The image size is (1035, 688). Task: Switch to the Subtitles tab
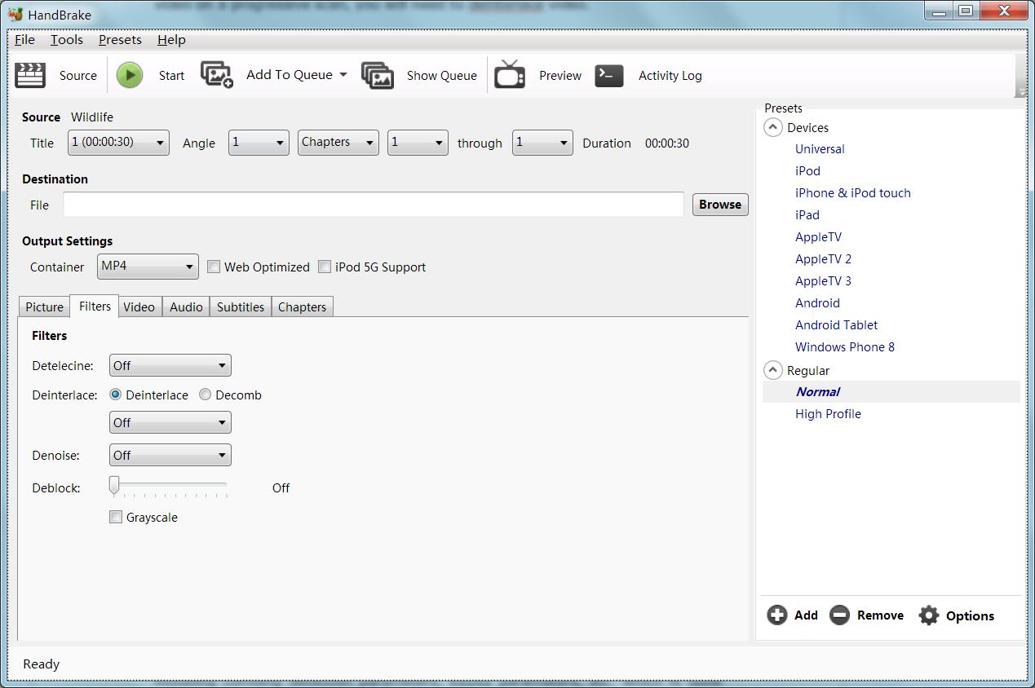(241, 307)
